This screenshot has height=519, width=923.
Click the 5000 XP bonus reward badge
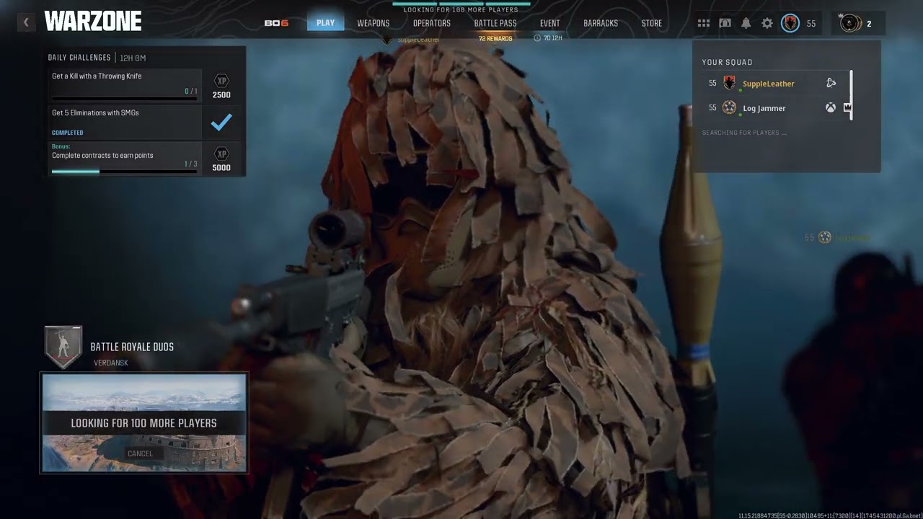coord(221,159)
